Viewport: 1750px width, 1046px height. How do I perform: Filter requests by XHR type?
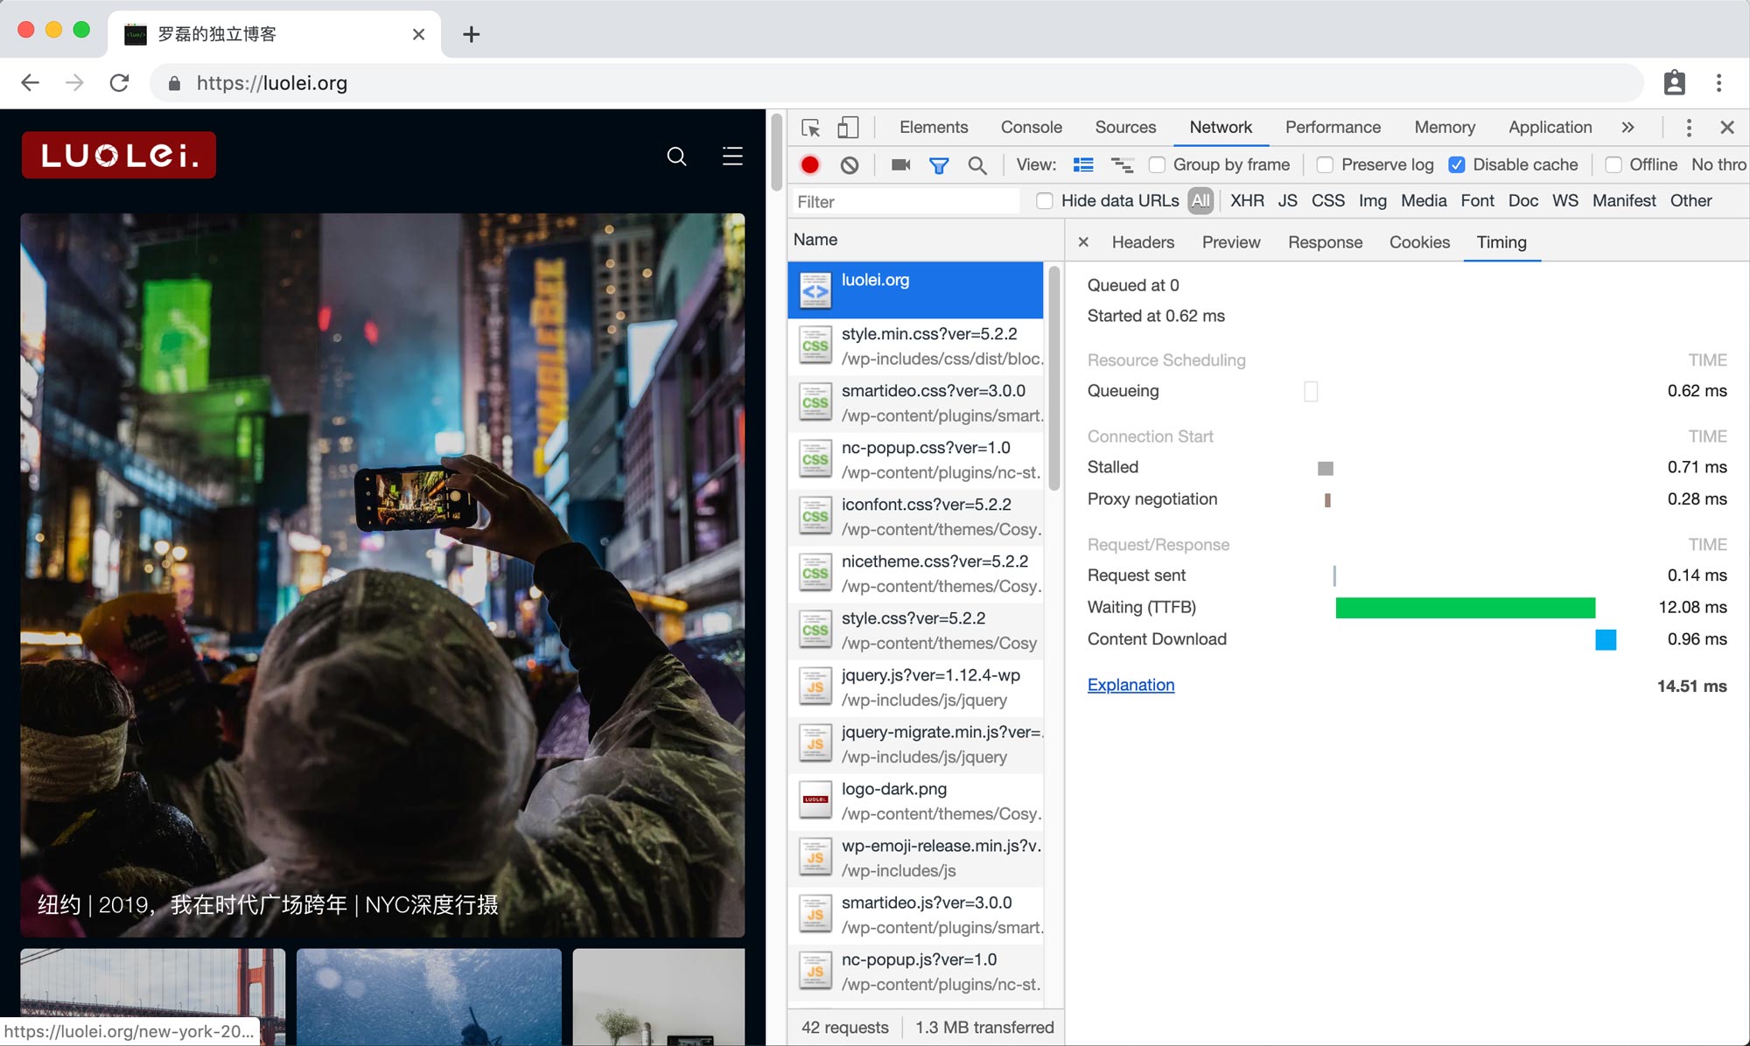(1246, 201)
